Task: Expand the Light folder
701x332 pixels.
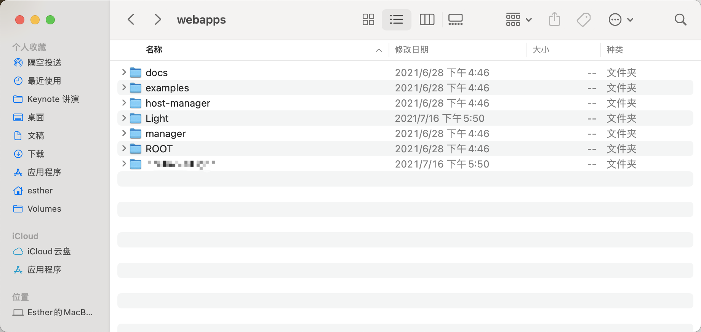Action: tap(124, 118)
